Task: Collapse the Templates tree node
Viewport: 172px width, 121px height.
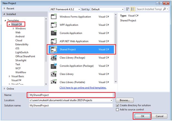Action: click(x=5, y=20)
